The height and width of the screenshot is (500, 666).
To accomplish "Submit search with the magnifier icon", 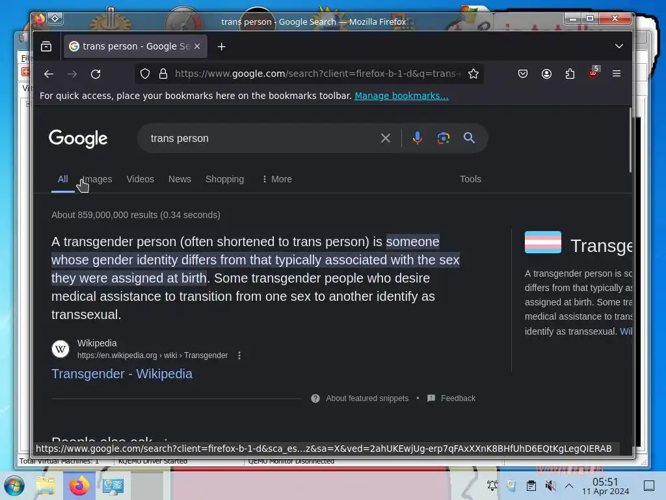I will tap(469, 138).
